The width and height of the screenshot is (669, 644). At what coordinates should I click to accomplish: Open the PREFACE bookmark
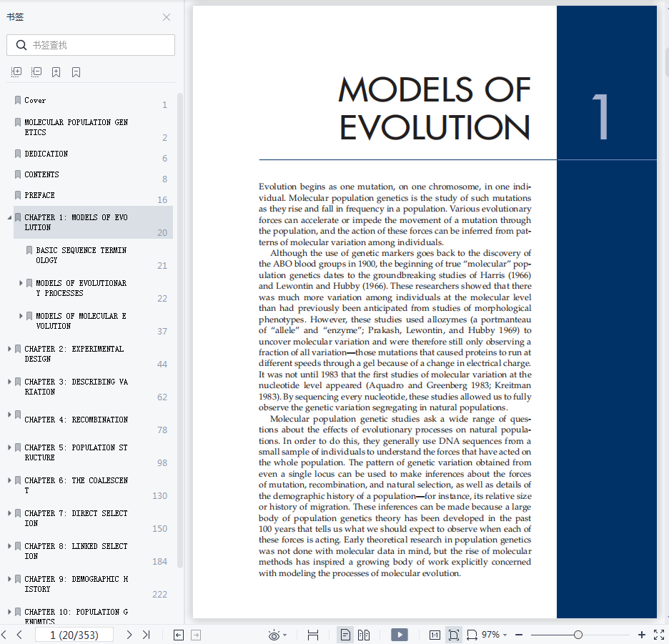click(40, 195)
